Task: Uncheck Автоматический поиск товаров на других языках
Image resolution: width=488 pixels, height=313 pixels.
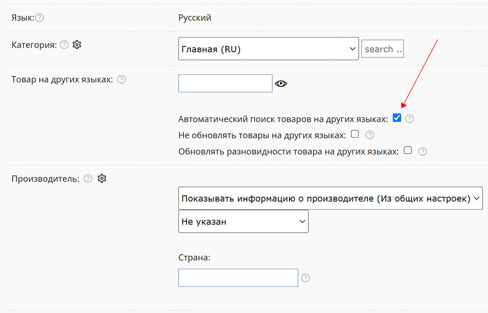Action: 397,118
